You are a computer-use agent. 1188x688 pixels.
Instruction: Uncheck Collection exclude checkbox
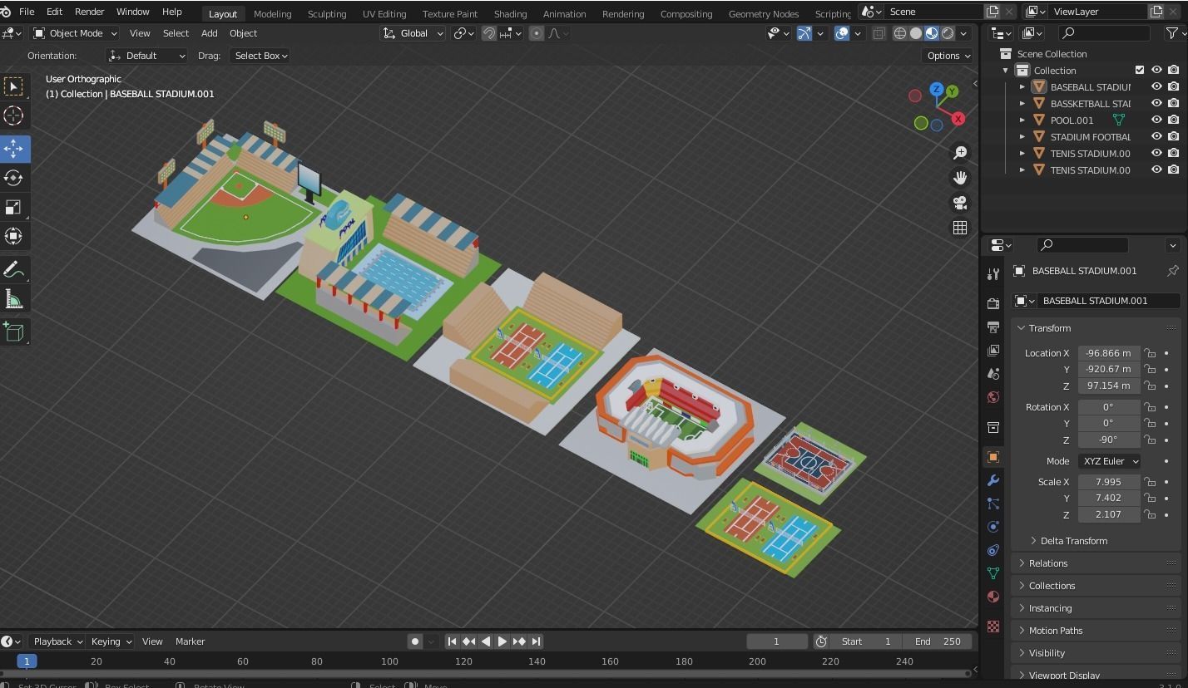[1140, 70]
